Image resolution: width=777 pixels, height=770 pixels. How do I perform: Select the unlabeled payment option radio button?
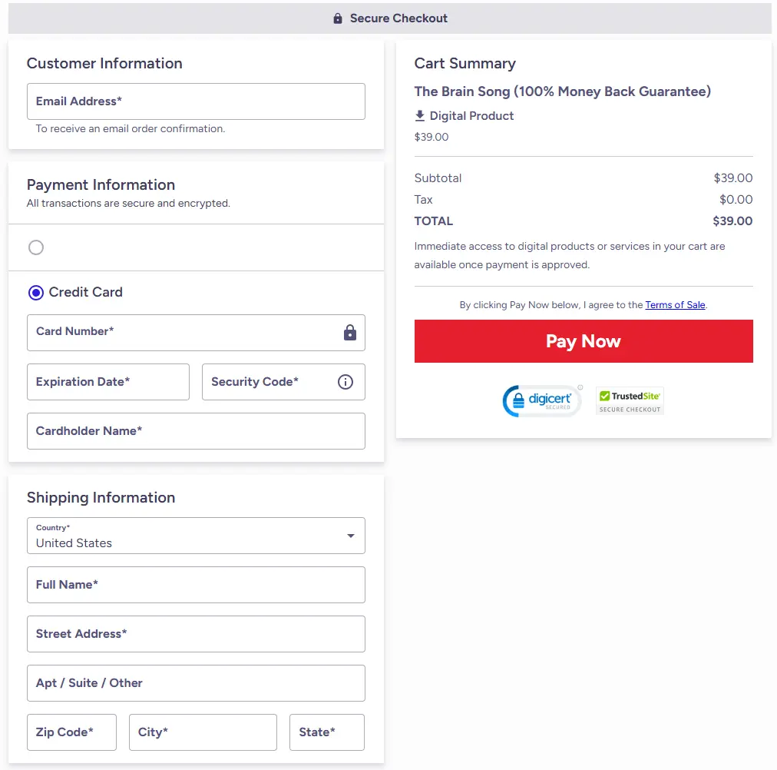(x=36, y=247)
